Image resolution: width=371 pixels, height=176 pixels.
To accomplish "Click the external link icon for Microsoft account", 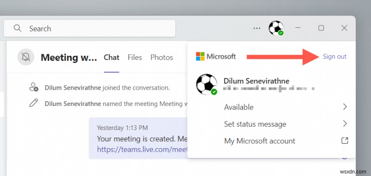I will tap(345, 140).
